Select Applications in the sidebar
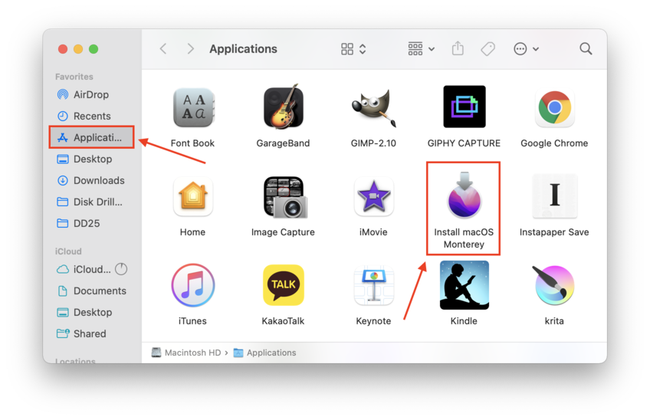Viewport: 650px width, 420px height. pos(91,137)
